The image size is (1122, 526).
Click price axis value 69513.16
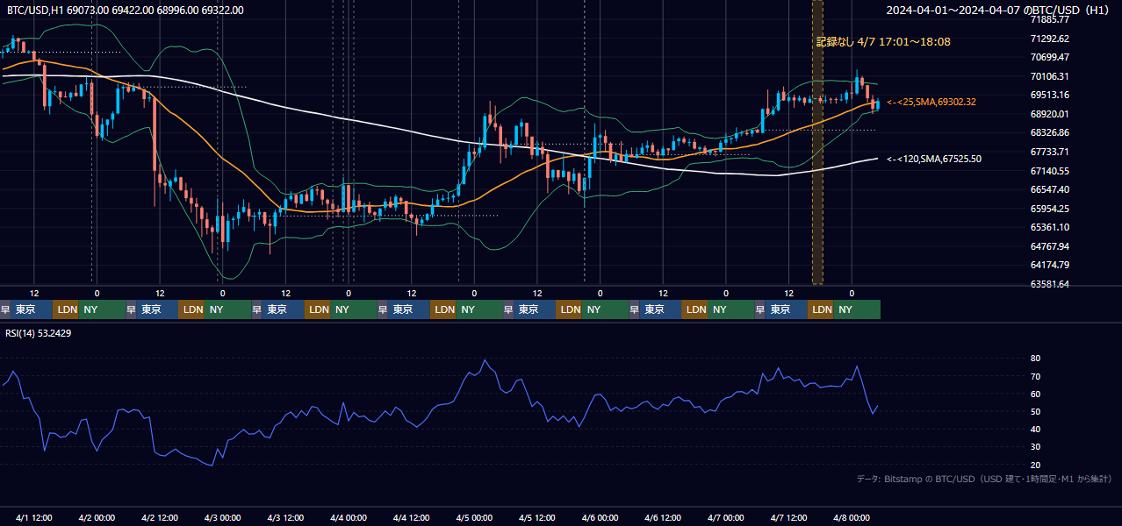tap(1049, 95)
